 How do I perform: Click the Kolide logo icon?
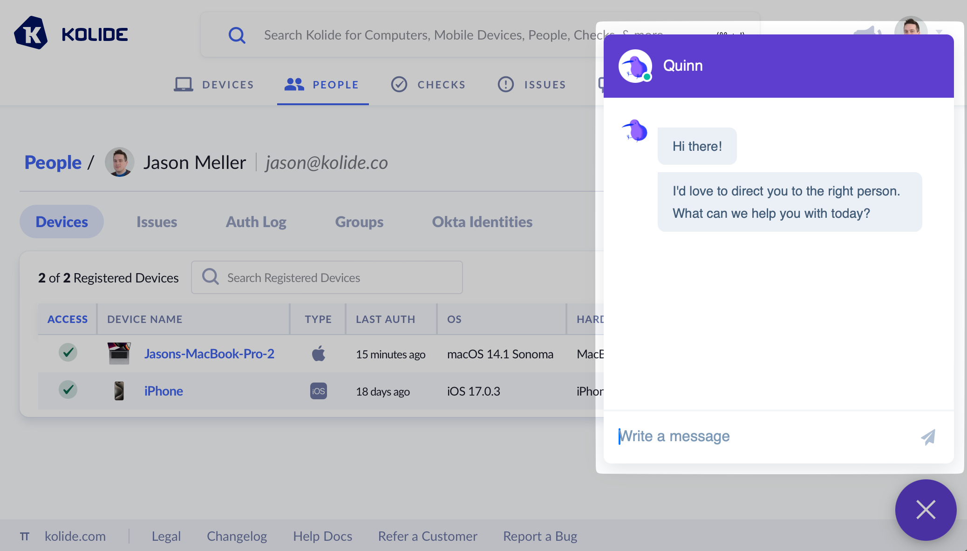31,33
